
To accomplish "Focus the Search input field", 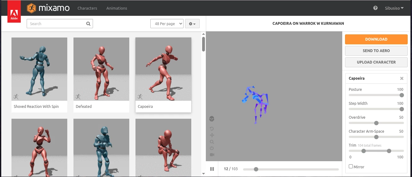I will tap(60, 24).
